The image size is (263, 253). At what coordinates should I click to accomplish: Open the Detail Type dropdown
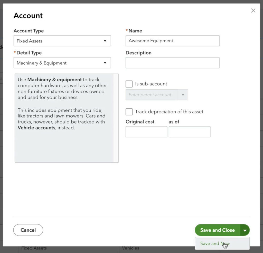point(105,63)
